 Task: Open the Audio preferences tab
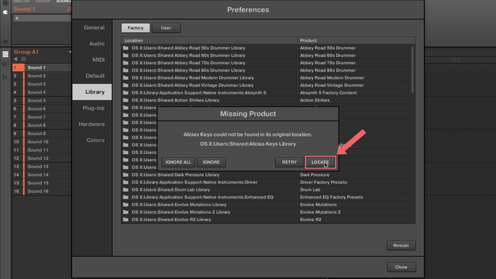pos(97,44)
